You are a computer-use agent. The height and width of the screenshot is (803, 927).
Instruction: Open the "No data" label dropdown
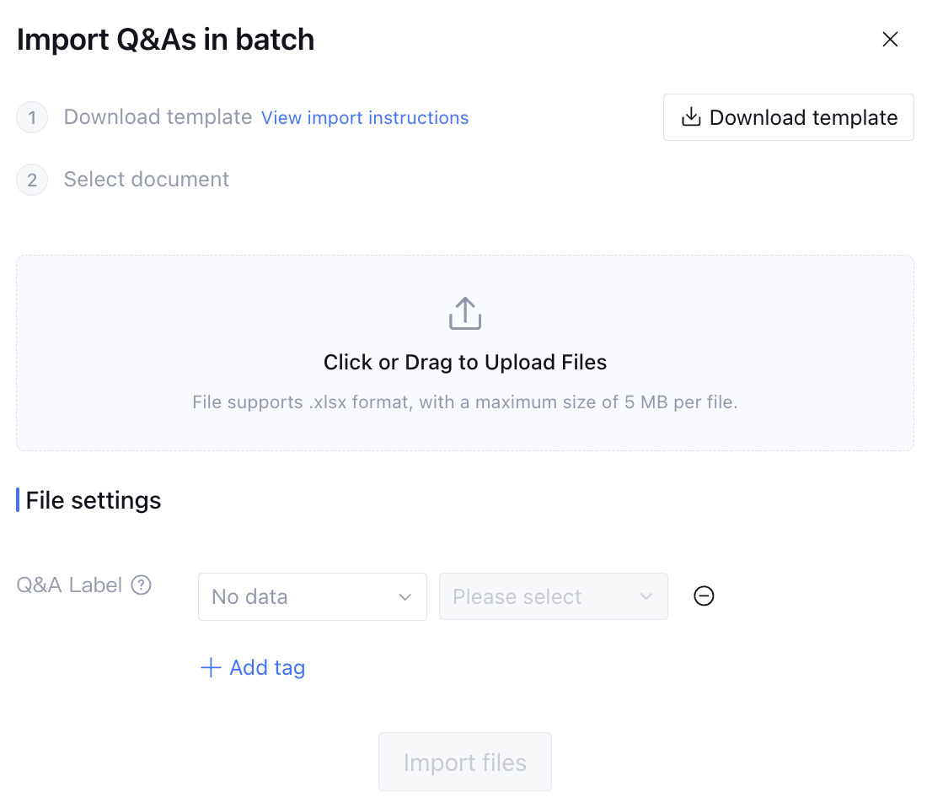coord(312,596)
